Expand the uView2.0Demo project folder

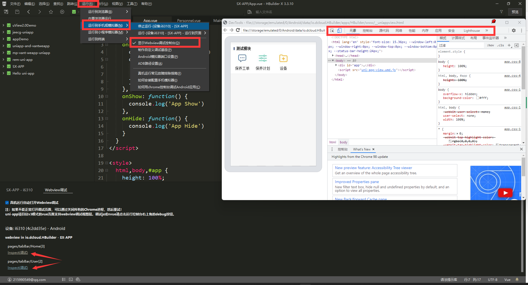pos(3,25)
